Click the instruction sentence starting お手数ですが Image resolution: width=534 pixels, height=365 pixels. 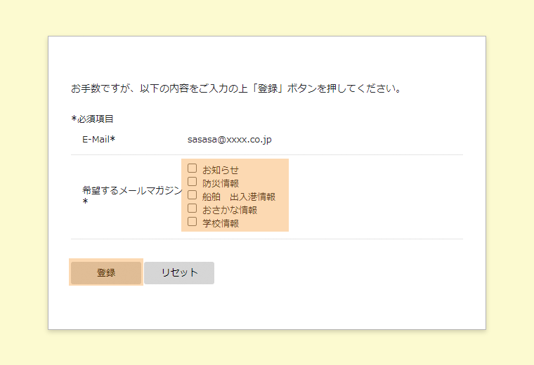[236, 88]
